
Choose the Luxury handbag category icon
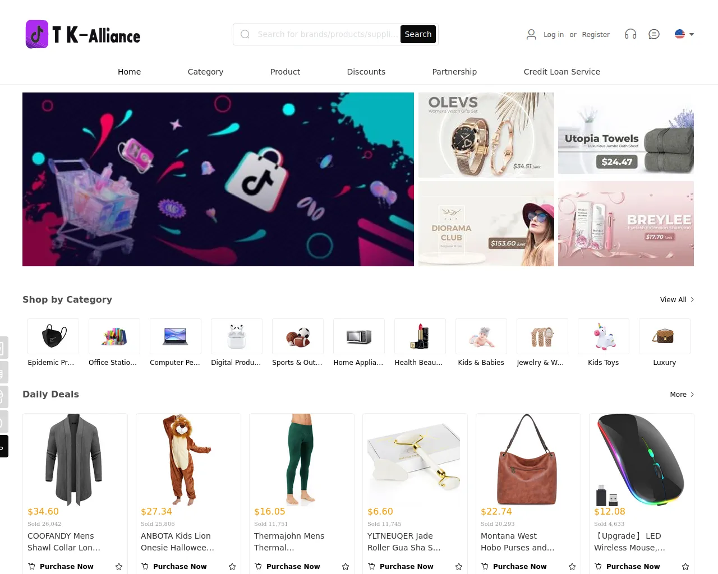[x=665, y=336]
